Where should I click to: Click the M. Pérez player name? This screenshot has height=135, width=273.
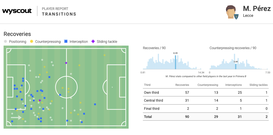257,9
